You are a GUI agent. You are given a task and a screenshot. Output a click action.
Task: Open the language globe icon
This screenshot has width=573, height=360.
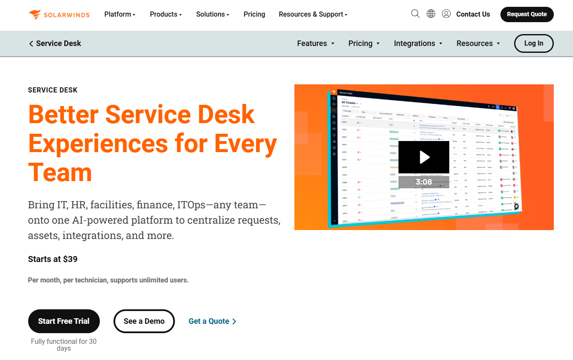click(x=431, y=14)
